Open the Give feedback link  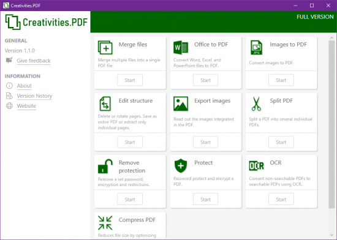point(34,61)
